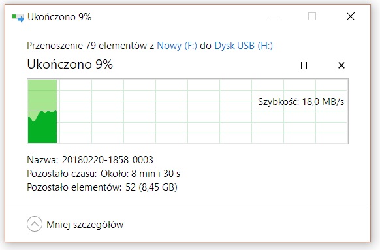The height and width of the screenshot is (250, 380).
Task: Click the remaining time Około: 8 min i 30 s
Action: click(140, 174)
